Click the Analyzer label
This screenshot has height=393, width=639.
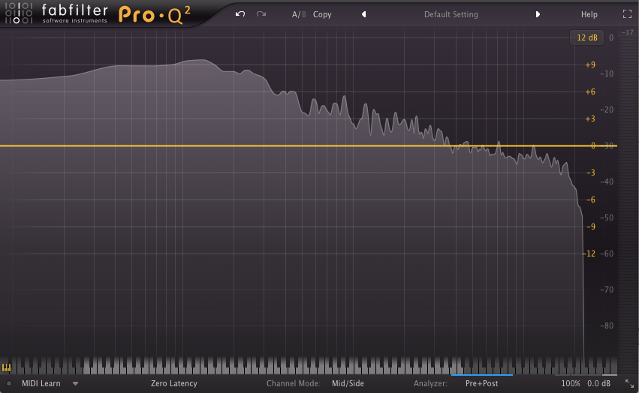(430, 383)
